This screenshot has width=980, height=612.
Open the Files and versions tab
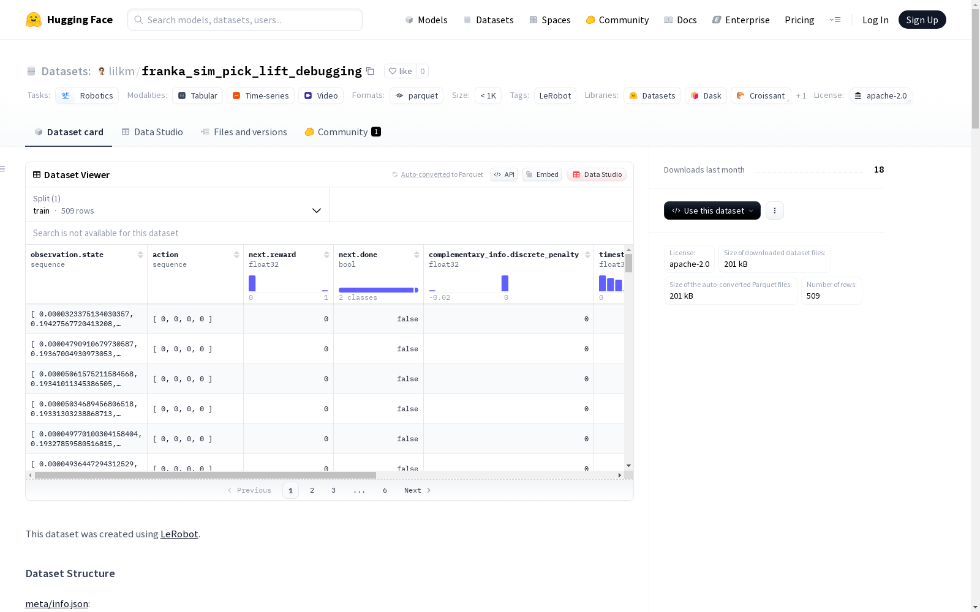point(244,132)
